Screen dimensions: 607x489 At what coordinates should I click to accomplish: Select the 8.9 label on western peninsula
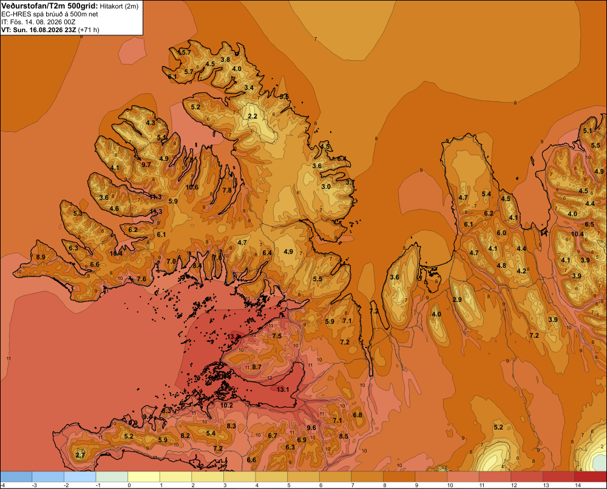41,257
